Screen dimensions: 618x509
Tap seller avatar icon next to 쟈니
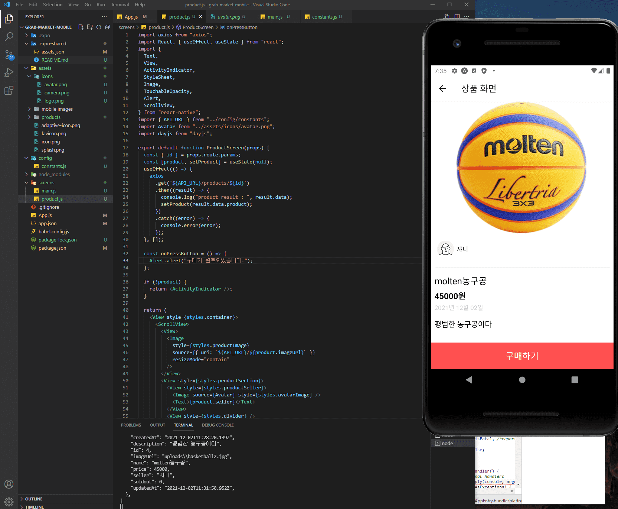445,249
